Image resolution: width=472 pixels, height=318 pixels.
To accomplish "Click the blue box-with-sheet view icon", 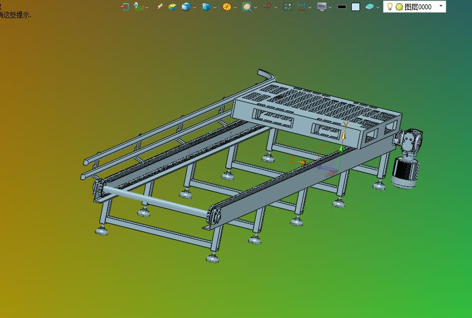I will (206, 7).
